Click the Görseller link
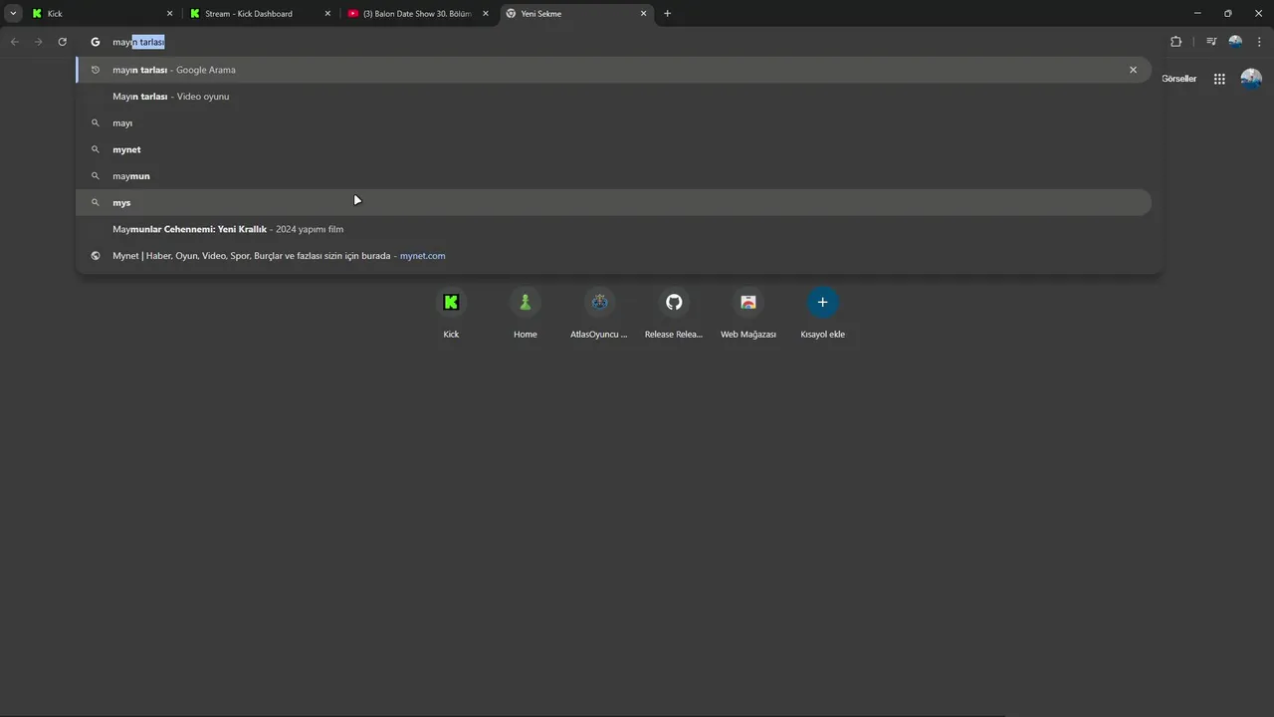1274x717 pixels. click(1178, 79)
